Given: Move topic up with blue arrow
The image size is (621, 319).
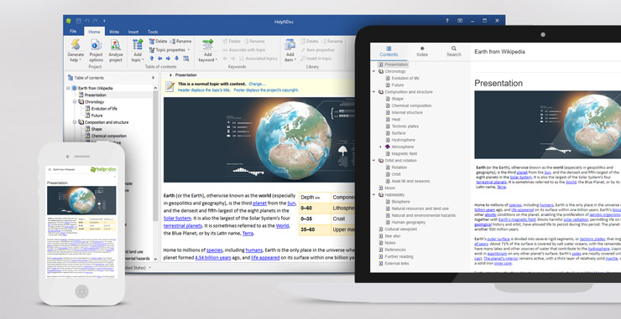Looking at the screenshot, I should (x=151, y=58).
